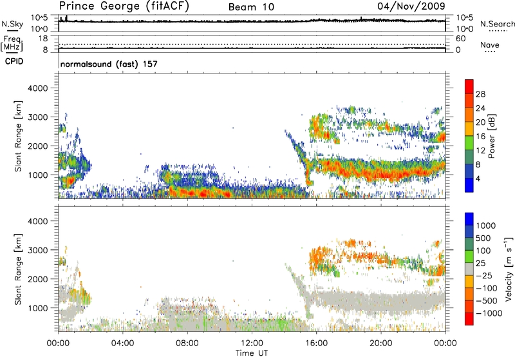The image size is (515, 357).
Task: Click the '100' Velocity colorbar label
Action: [483, 251]
